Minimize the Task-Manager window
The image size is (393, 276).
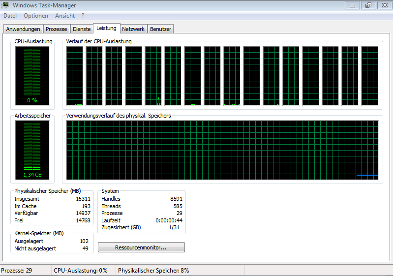[352, 5]
